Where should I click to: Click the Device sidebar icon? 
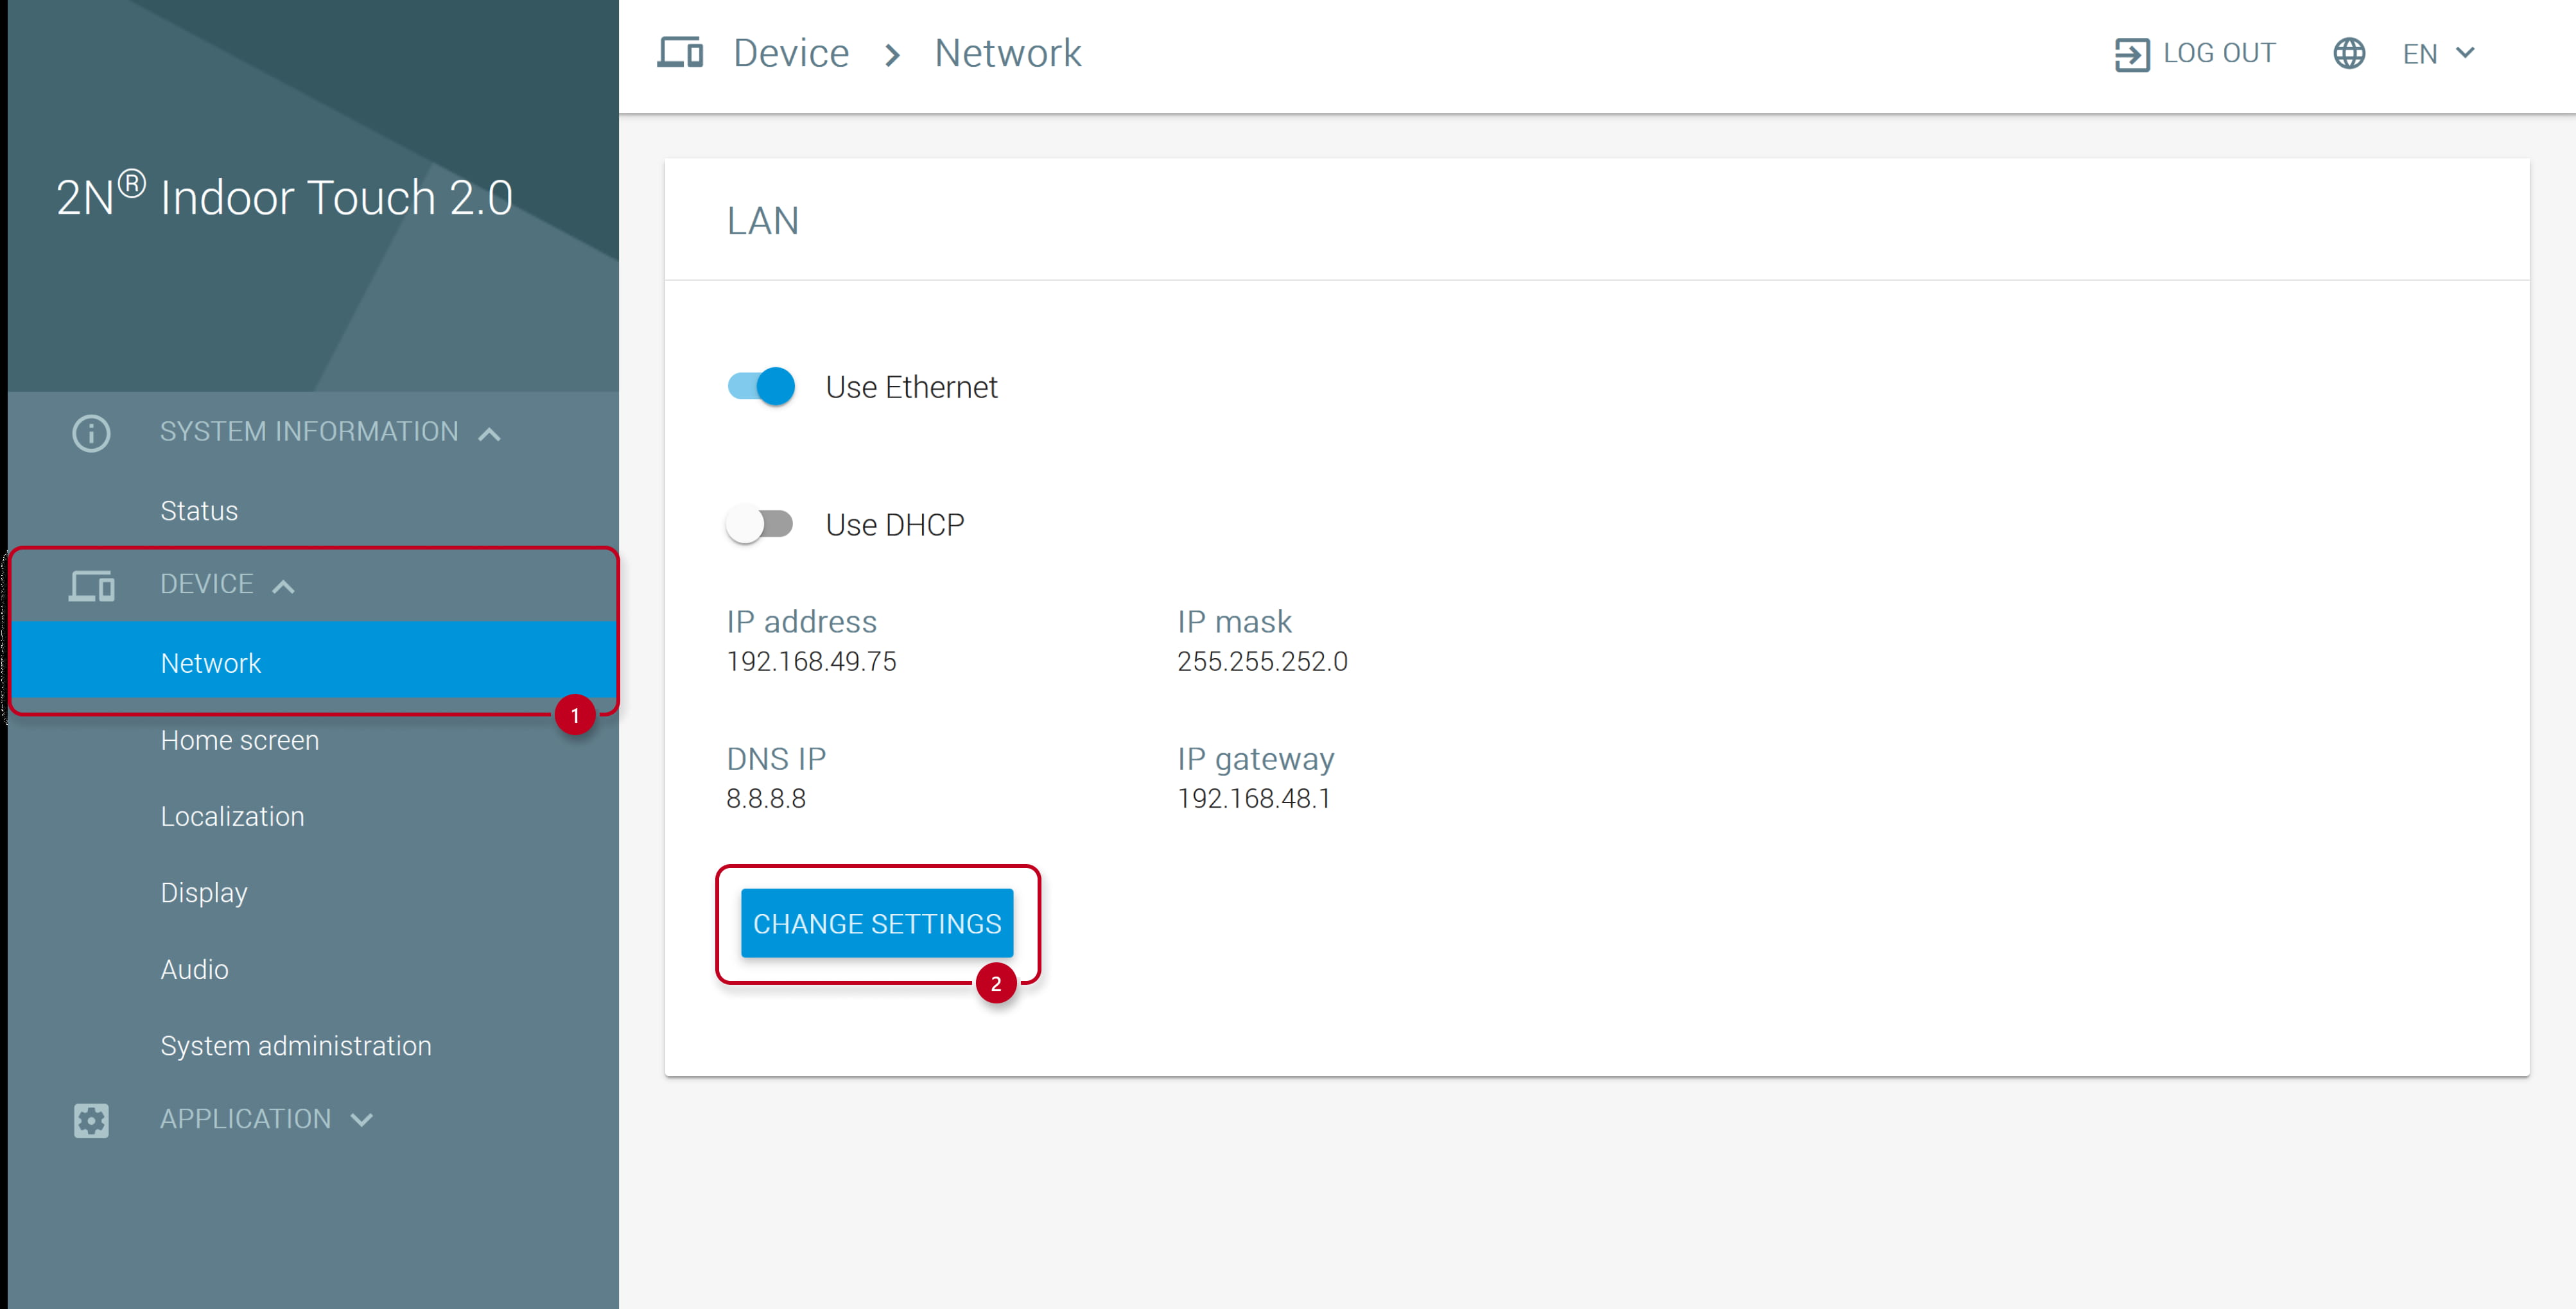click(91, 585)
